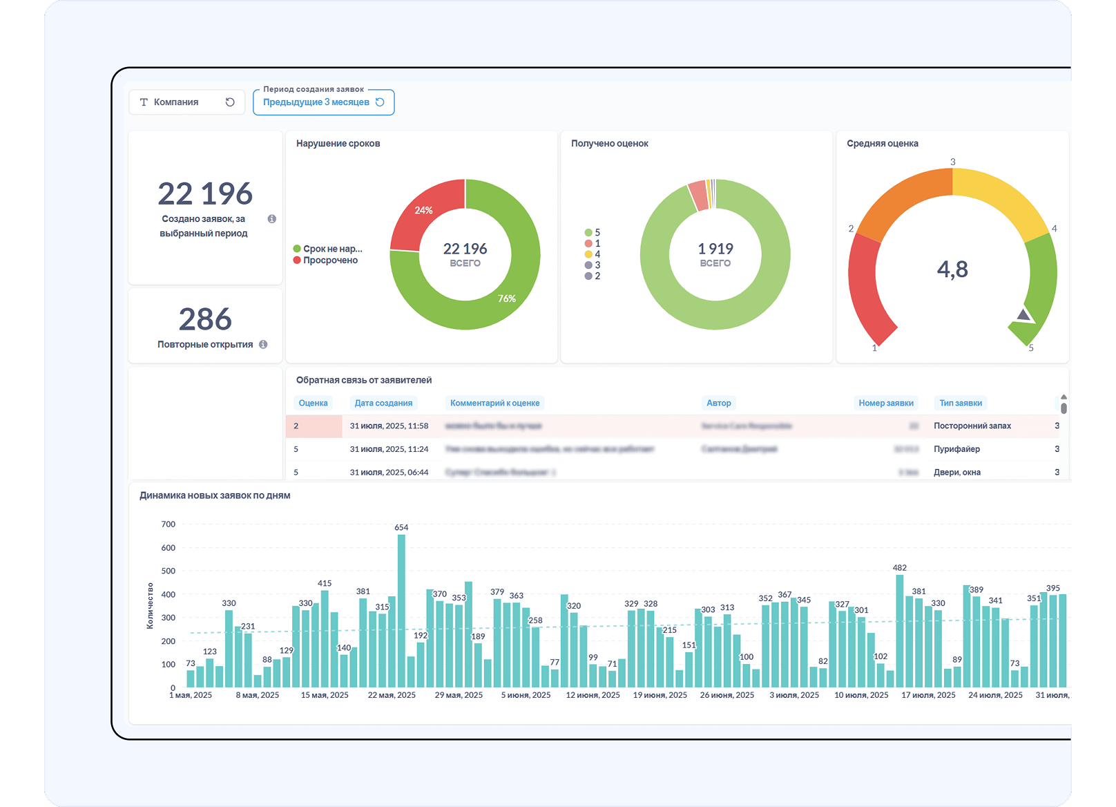The image size is (1116, 807).
Task: Click the Тип заявки column header
Action: click(x=960, y=403)
